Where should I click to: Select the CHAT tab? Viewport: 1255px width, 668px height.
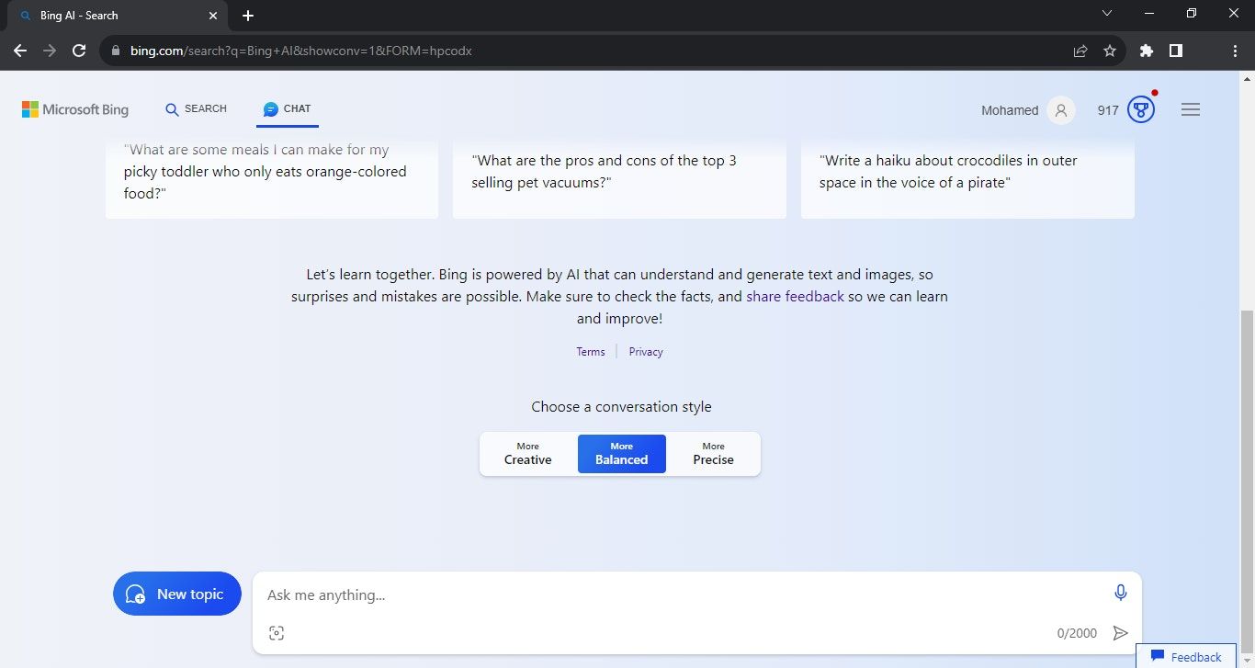tap(288, 108)
